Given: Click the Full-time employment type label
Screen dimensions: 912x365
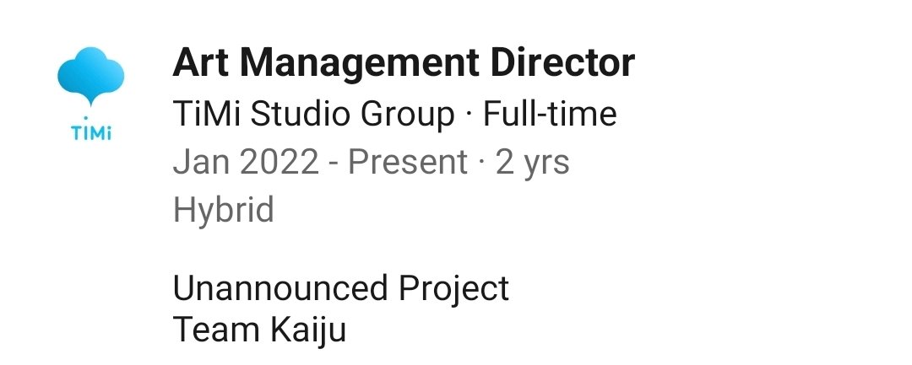Looking at the screenshot, I should point(549,114).
